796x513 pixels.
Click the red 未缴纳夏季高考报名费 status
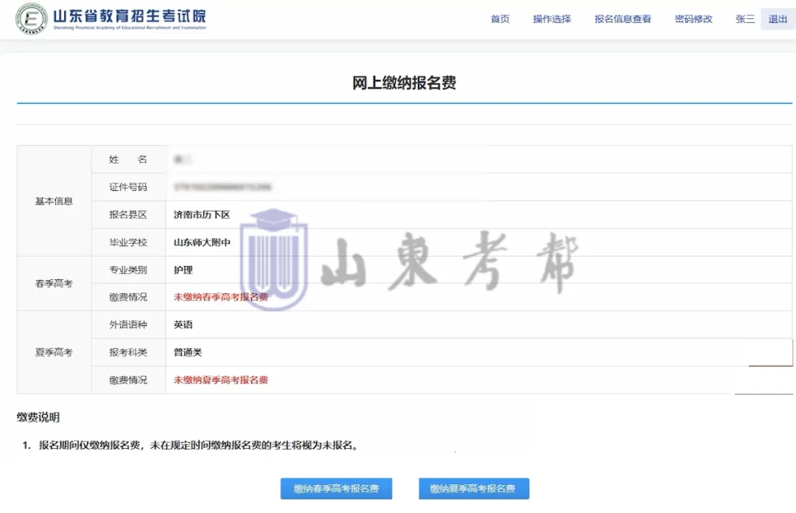coord(220,380)
